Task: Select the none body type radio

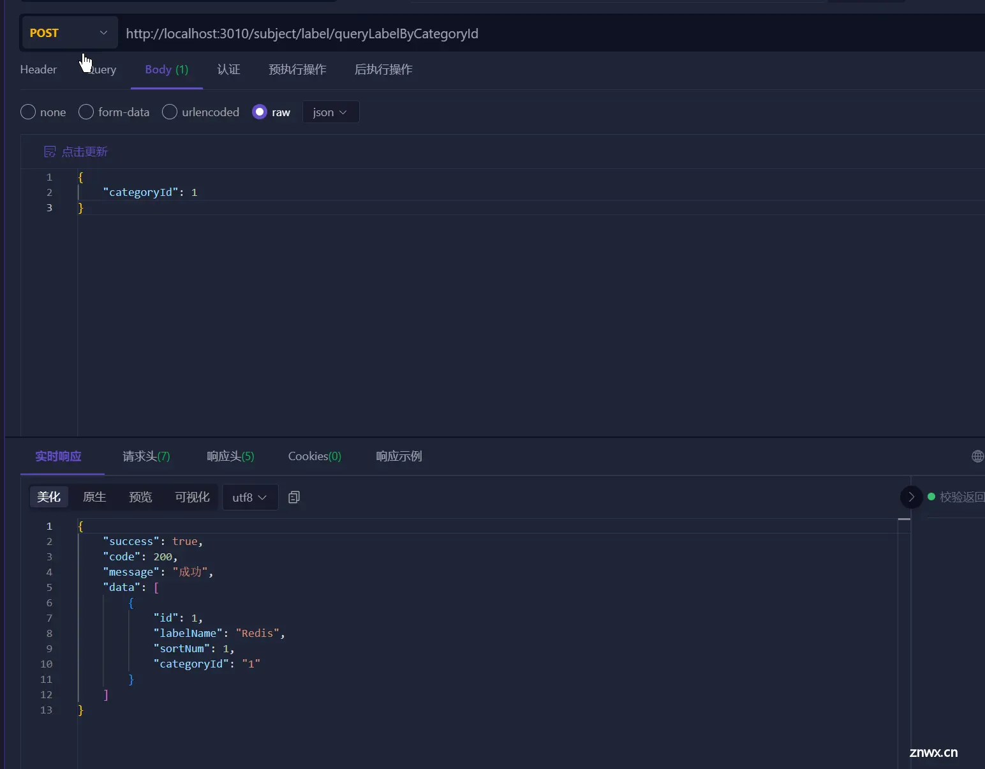Action: [x=28, y=112]
